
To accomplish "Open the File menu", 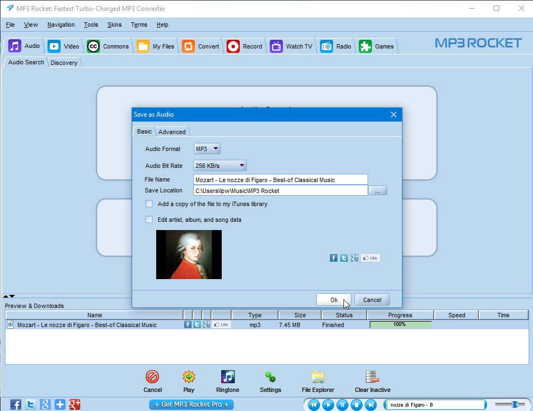I will pyautogui.click(x=10, y=25).
